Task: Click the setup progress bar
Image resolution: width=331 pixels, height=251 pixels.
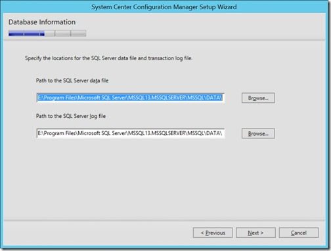Action: (47, 33)
